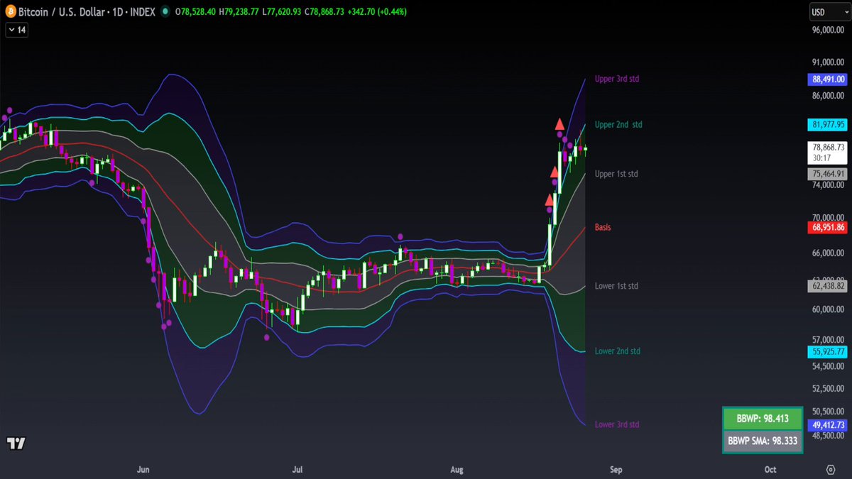Image resolution: width=852 pixels, height=479 pixels.
Task: Click the 75,464.91 price tag
Action: click(x=827, y=174)
